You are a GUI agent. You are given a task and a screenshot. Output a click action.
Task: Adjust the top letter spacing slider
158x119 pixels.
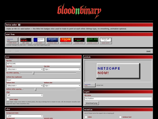point(48,73)
